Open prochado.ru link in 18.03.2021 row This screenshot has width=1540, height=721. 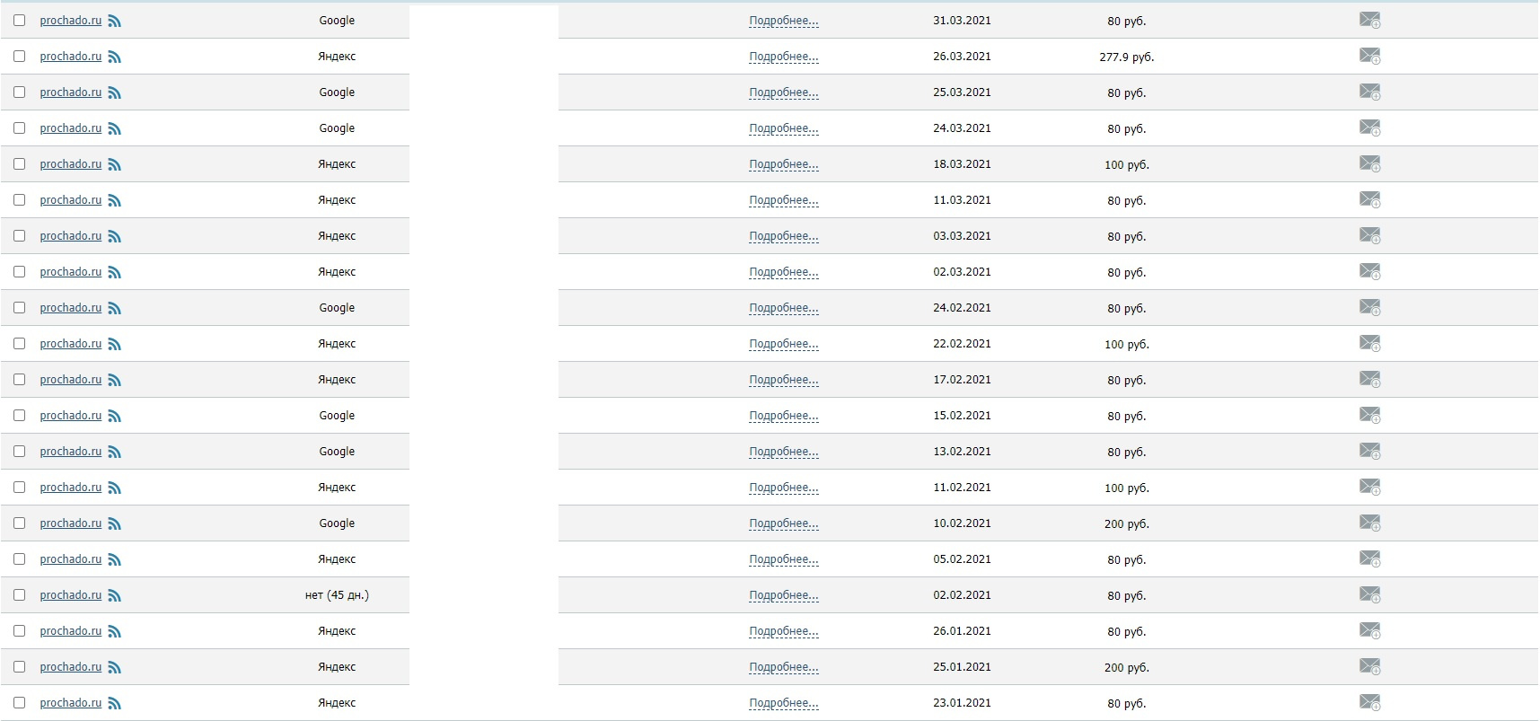(x=71, y=164)
